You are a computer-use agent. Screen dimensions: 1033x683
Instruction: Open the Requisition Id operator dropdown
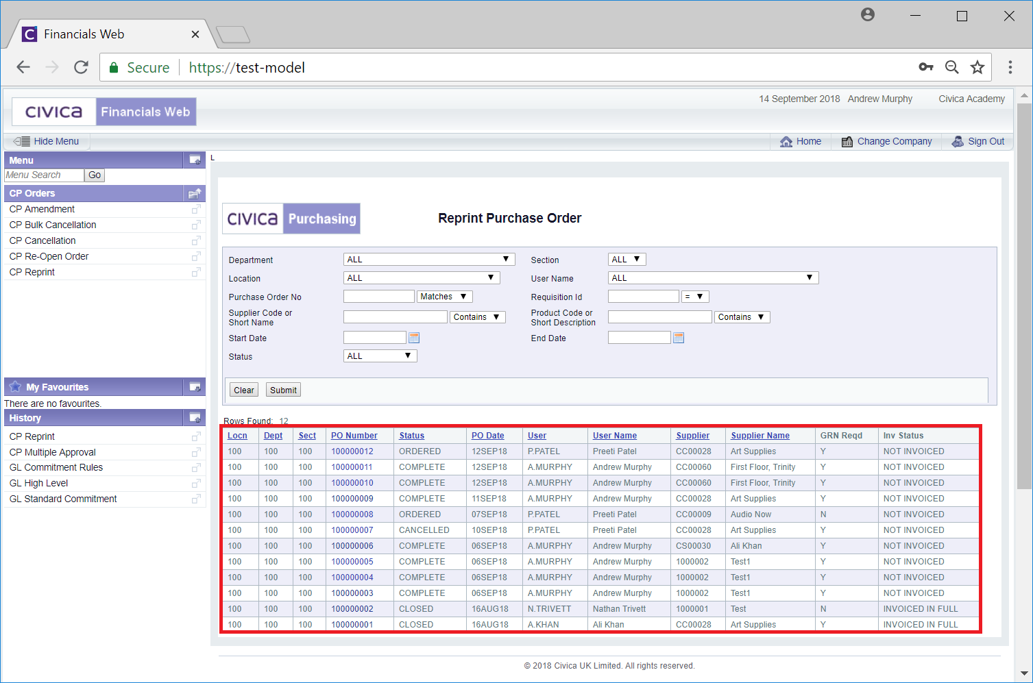click(695, 297)
